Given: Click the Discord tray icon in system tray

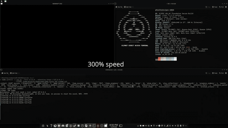Looking at the screenshot, I should click(143, 126).
